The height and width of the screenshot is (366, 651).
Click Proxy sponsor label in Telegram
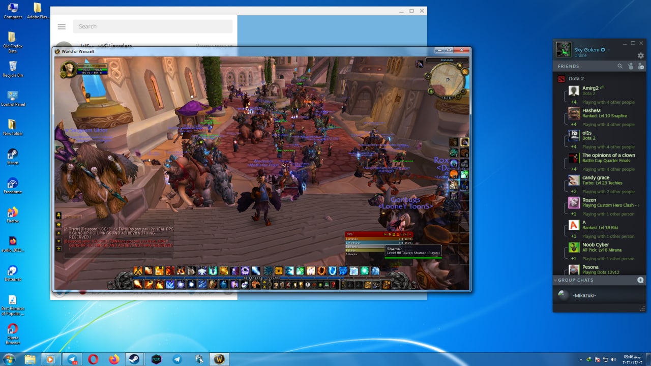pyautogui.click(x=215, y=46)
